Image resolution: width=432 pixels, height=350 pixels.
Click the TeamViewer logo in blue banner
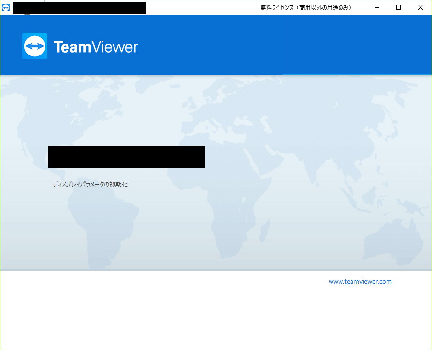80,46
